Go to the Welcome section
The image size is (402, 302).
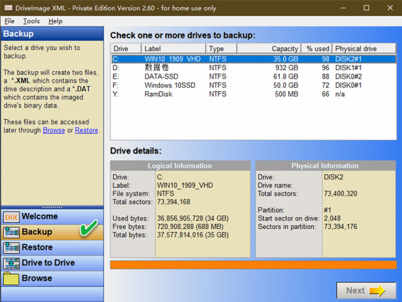(53, 217)
